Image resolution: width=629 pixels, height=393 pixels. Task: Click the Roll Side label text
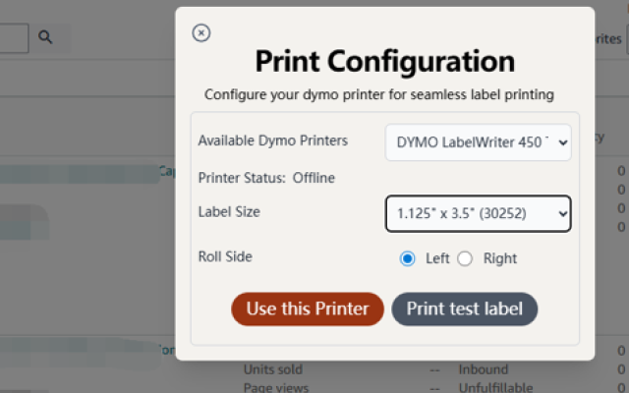pos(225,256)
